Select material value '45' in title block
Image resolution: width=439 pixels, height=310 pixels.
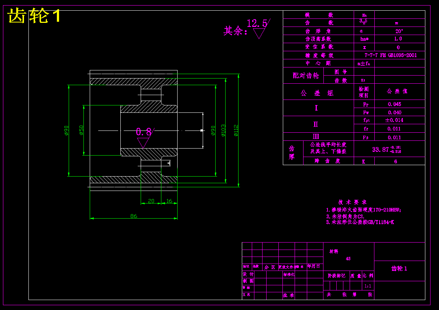(348, 259)
